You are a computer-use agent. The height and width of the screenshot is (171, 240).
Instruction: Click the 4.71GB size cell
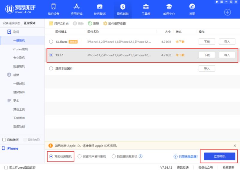pos(166,55)
